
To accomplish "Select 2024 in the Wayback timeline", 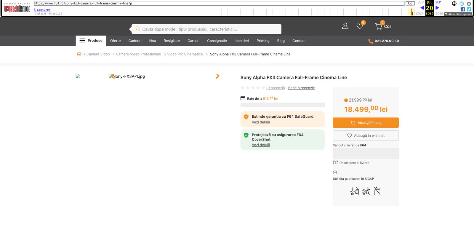I will click(x=419, y=13).
